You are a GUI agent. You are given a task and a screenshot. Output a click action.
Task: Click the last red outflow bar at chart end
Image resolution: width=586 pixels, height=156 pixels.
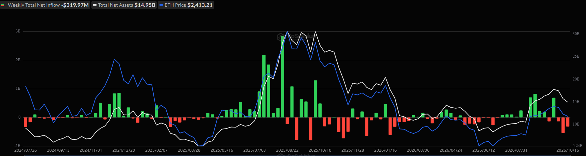[x=568, y=122]
